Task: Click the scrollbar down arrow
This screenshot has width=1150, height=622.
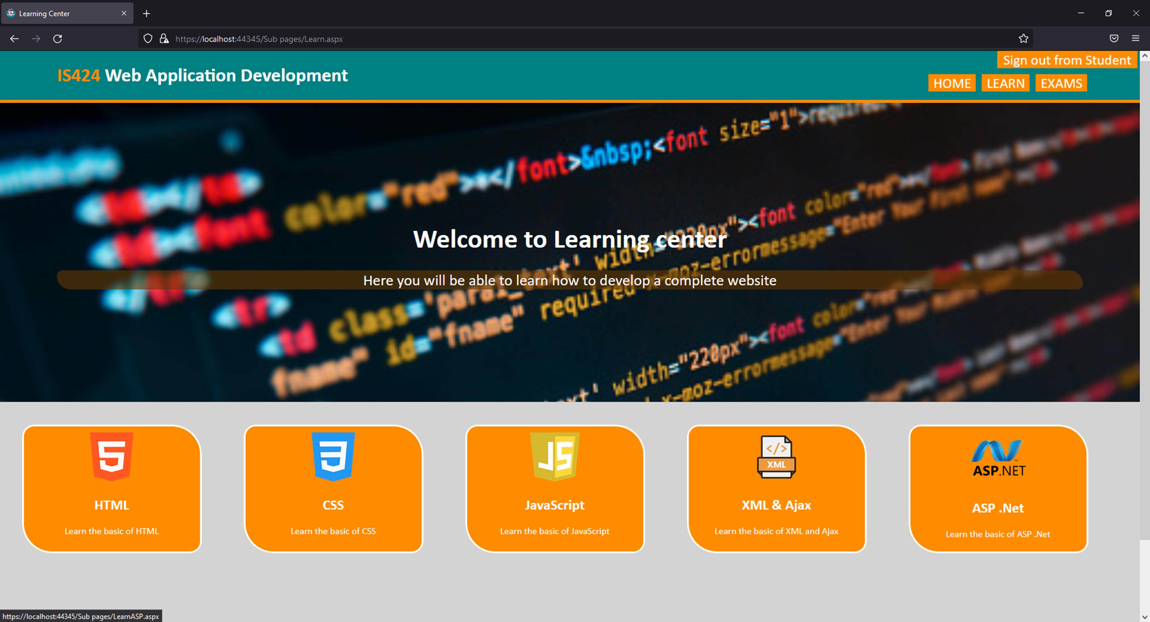Action: tap(1145, 617)
